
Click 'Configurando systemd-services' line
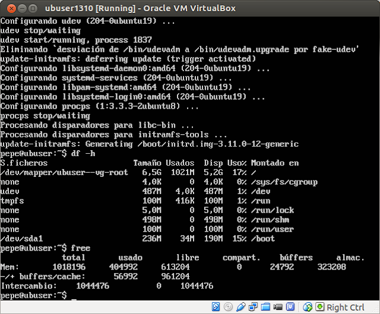116,78
